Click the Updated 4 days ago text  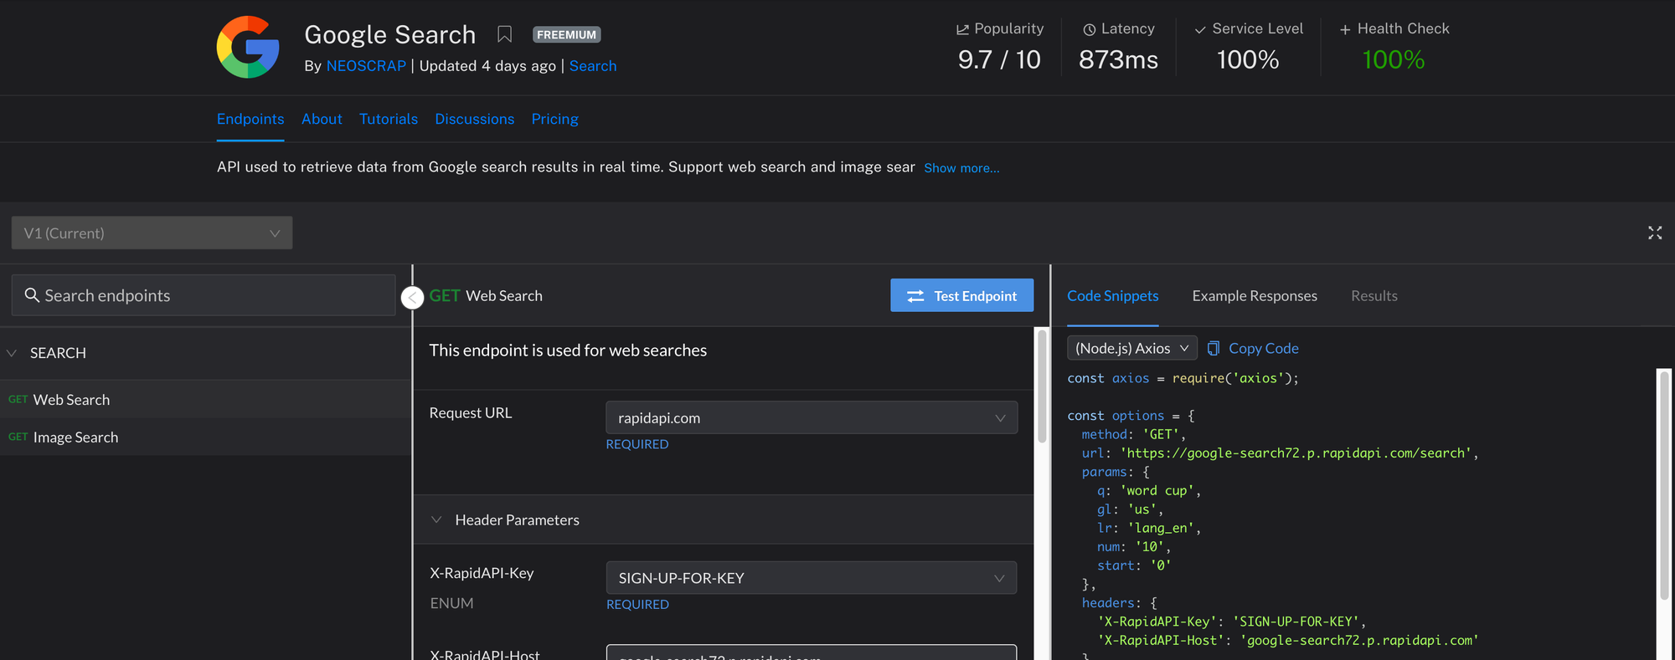pos(487,66)
